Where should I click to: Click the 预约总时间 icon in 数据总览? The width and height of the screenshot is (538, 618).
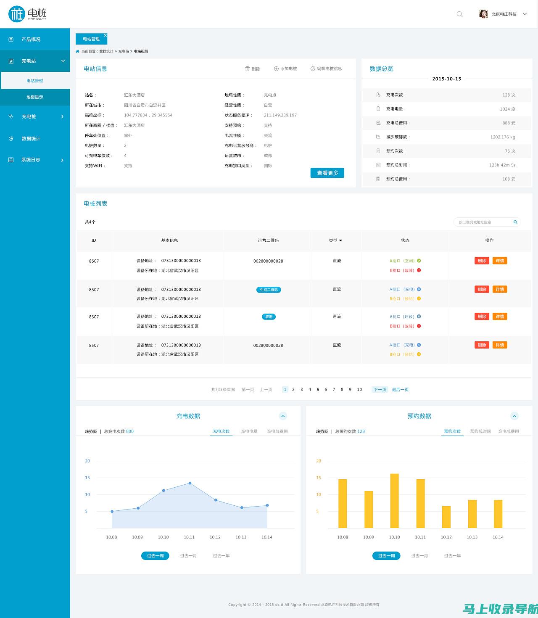[378, 165]
